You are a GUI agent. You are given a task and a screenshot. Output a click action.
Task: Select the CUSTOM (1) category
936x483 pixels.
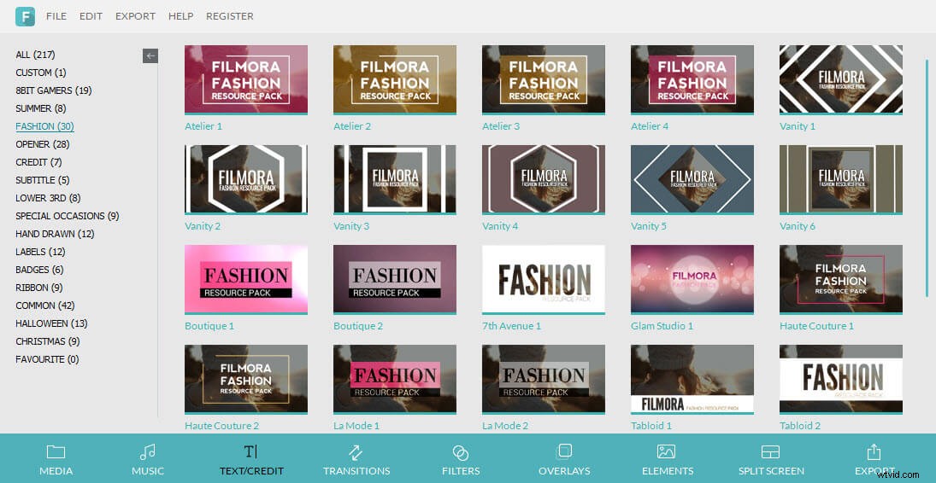pyautogui.click(x=40, y=73)
